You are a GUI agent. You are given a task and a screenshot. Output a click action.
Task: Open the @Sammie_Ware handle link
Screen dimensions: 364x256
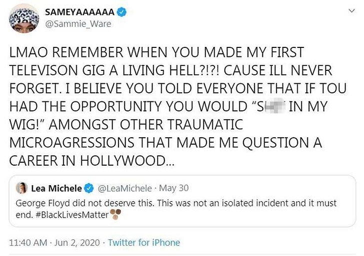[x=78, y=23]
